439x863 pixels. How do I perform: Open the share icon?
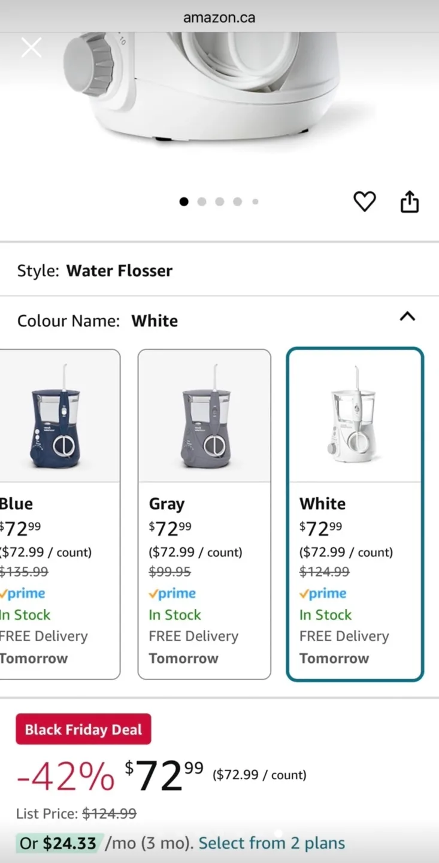(x=409, y=201)
